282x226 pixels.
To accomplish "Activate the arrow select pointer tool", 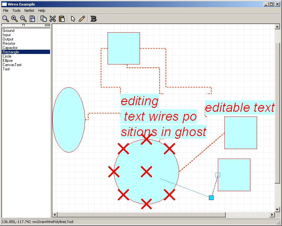I will pos(73,19).
